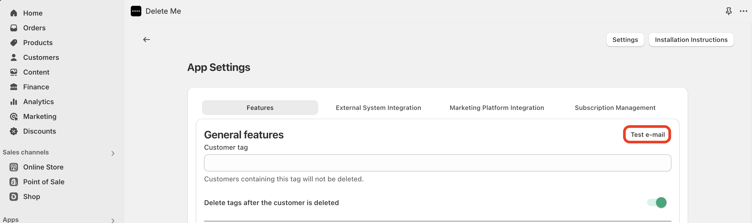Expand the Sales channels section chevron

[113, 153]
